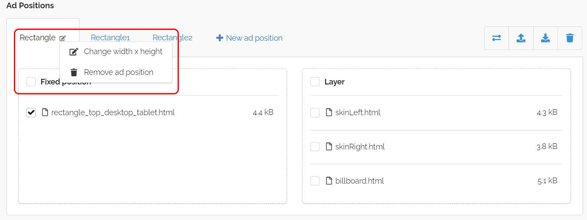Uncheck rectangle_top_desktop_tablet.html checkbox
587x220 pixels.
coord(31,113)
